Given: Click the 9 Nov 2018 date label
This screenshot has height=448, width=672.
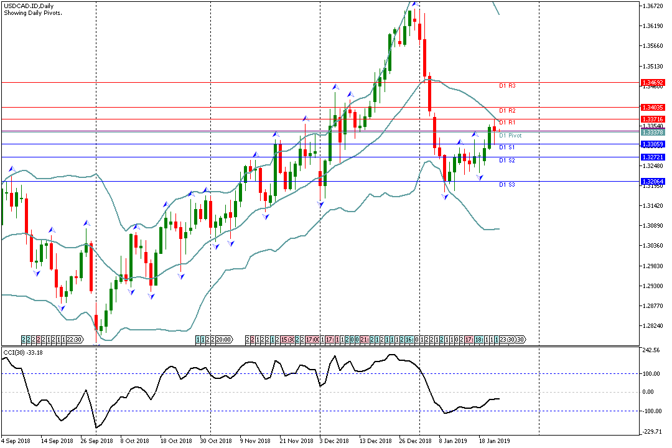Looking at the screenshot, I should (256, 441).
